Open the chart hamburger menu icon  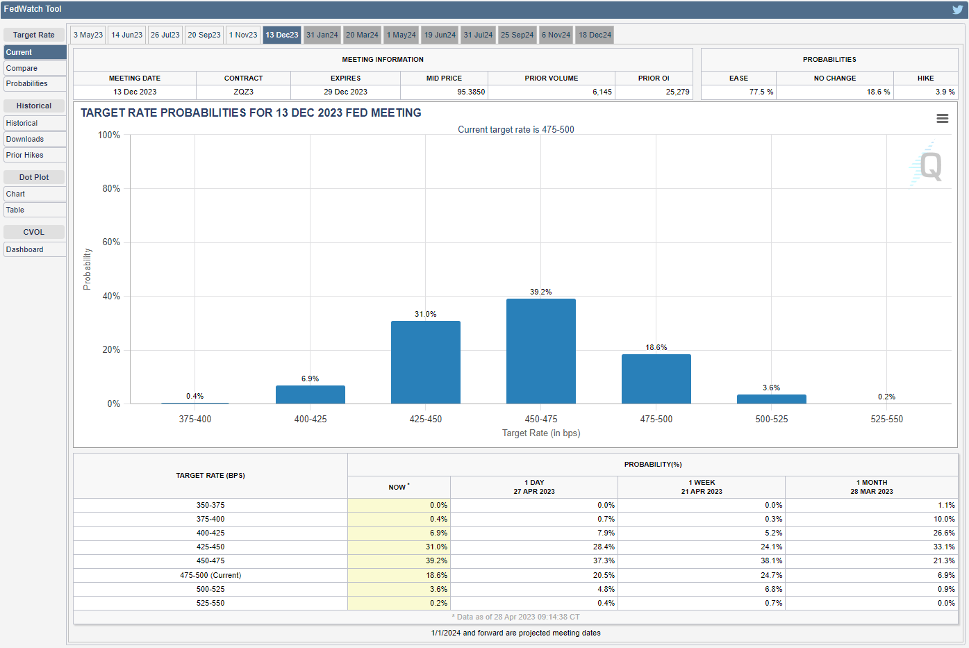943,119
